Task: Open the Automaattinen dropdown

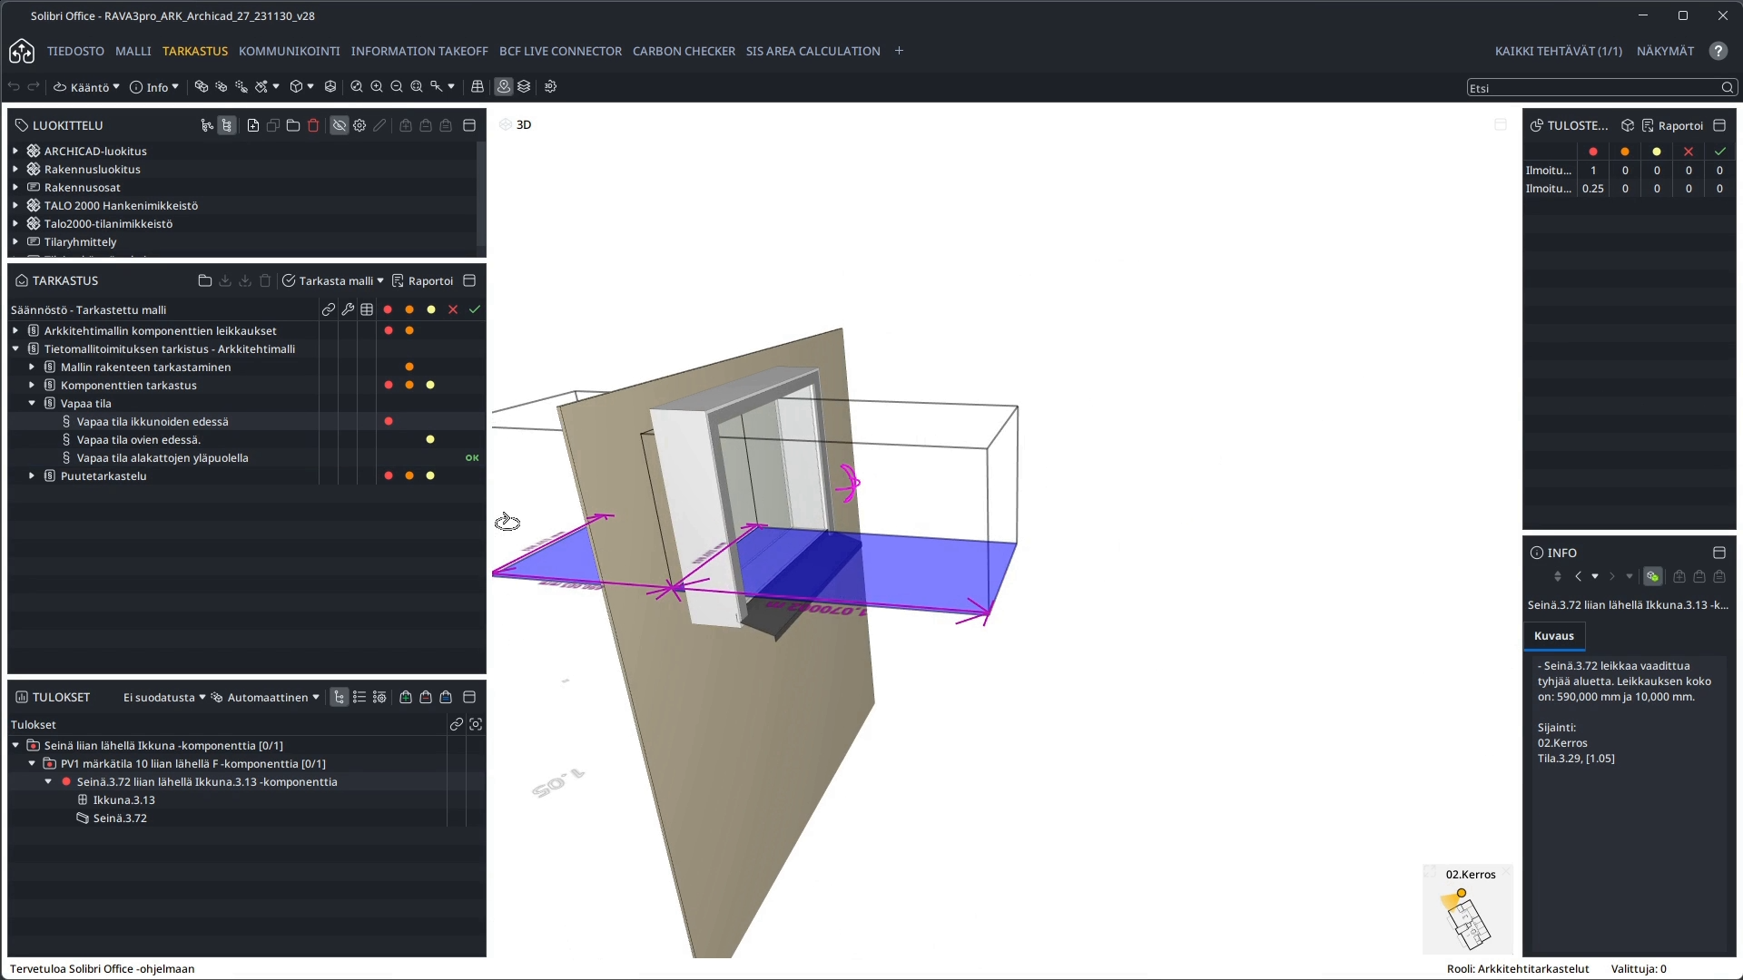Action: tap(265, 697)
